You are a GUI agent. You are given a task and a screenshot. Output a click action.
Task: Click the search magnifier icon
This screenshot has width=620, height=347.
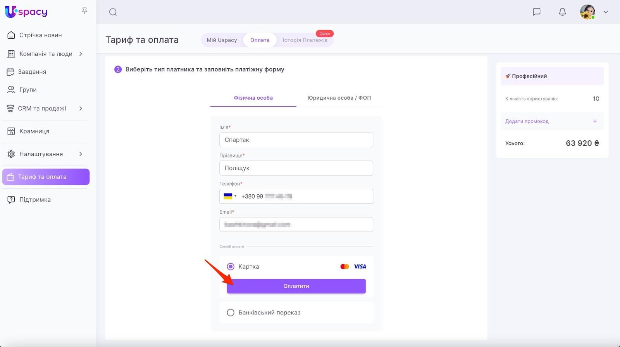113,12
